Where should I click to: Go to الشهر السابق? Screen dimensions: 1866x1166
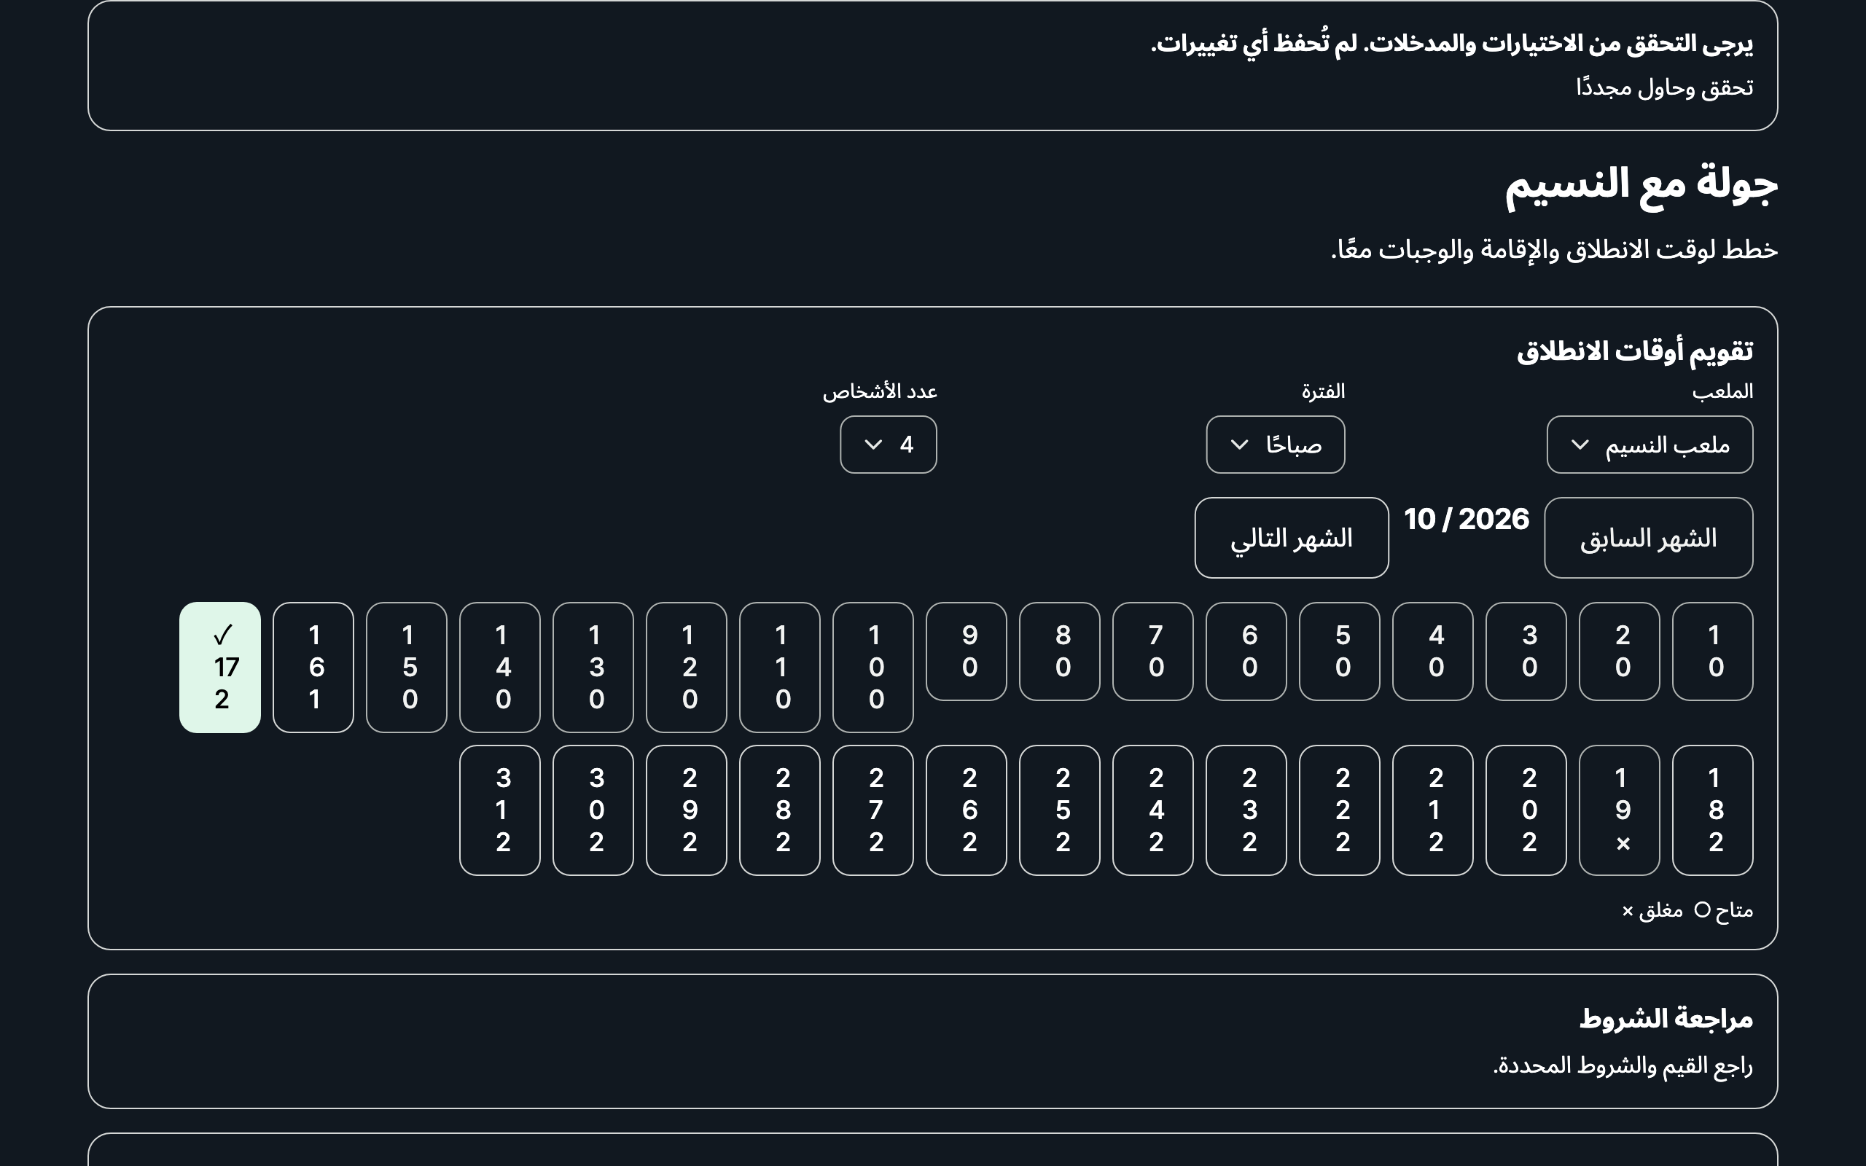point(1649,538)
